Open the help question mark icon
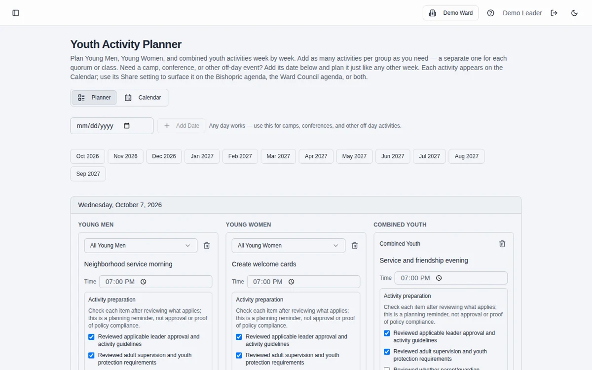 490,13
